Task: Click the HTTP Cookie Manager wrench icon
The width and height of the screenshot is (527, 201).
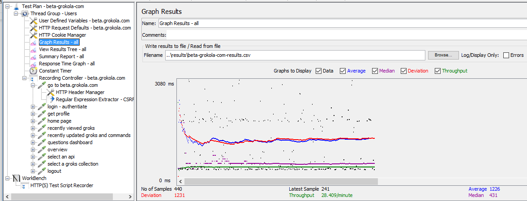Action: pyautogui.click(x=34, y=35)
